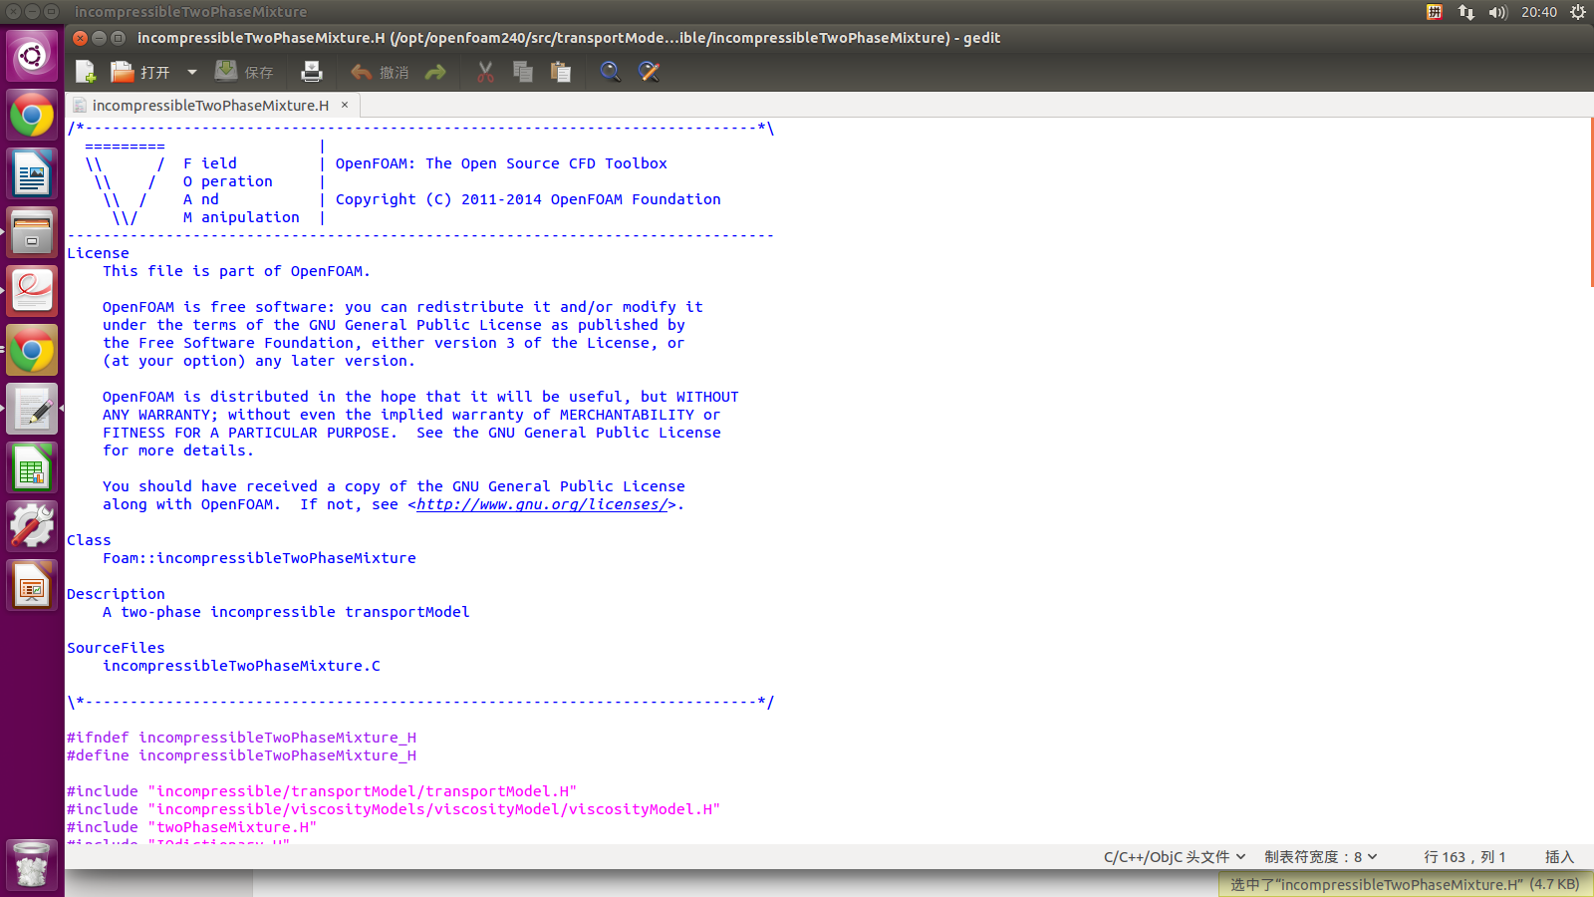
Task: Open Find and Replace tool
Action: 649,72
